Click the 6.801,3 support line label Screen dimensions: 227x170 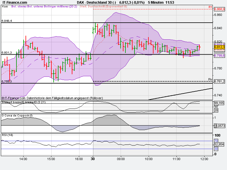tap(7, 53)
